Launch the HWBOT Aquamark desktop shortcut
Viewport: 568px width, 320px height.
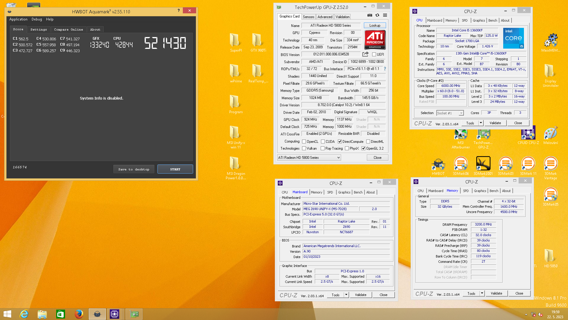point(438,167)
